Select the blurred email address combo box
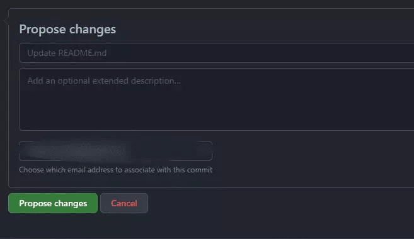 point(115,151)
